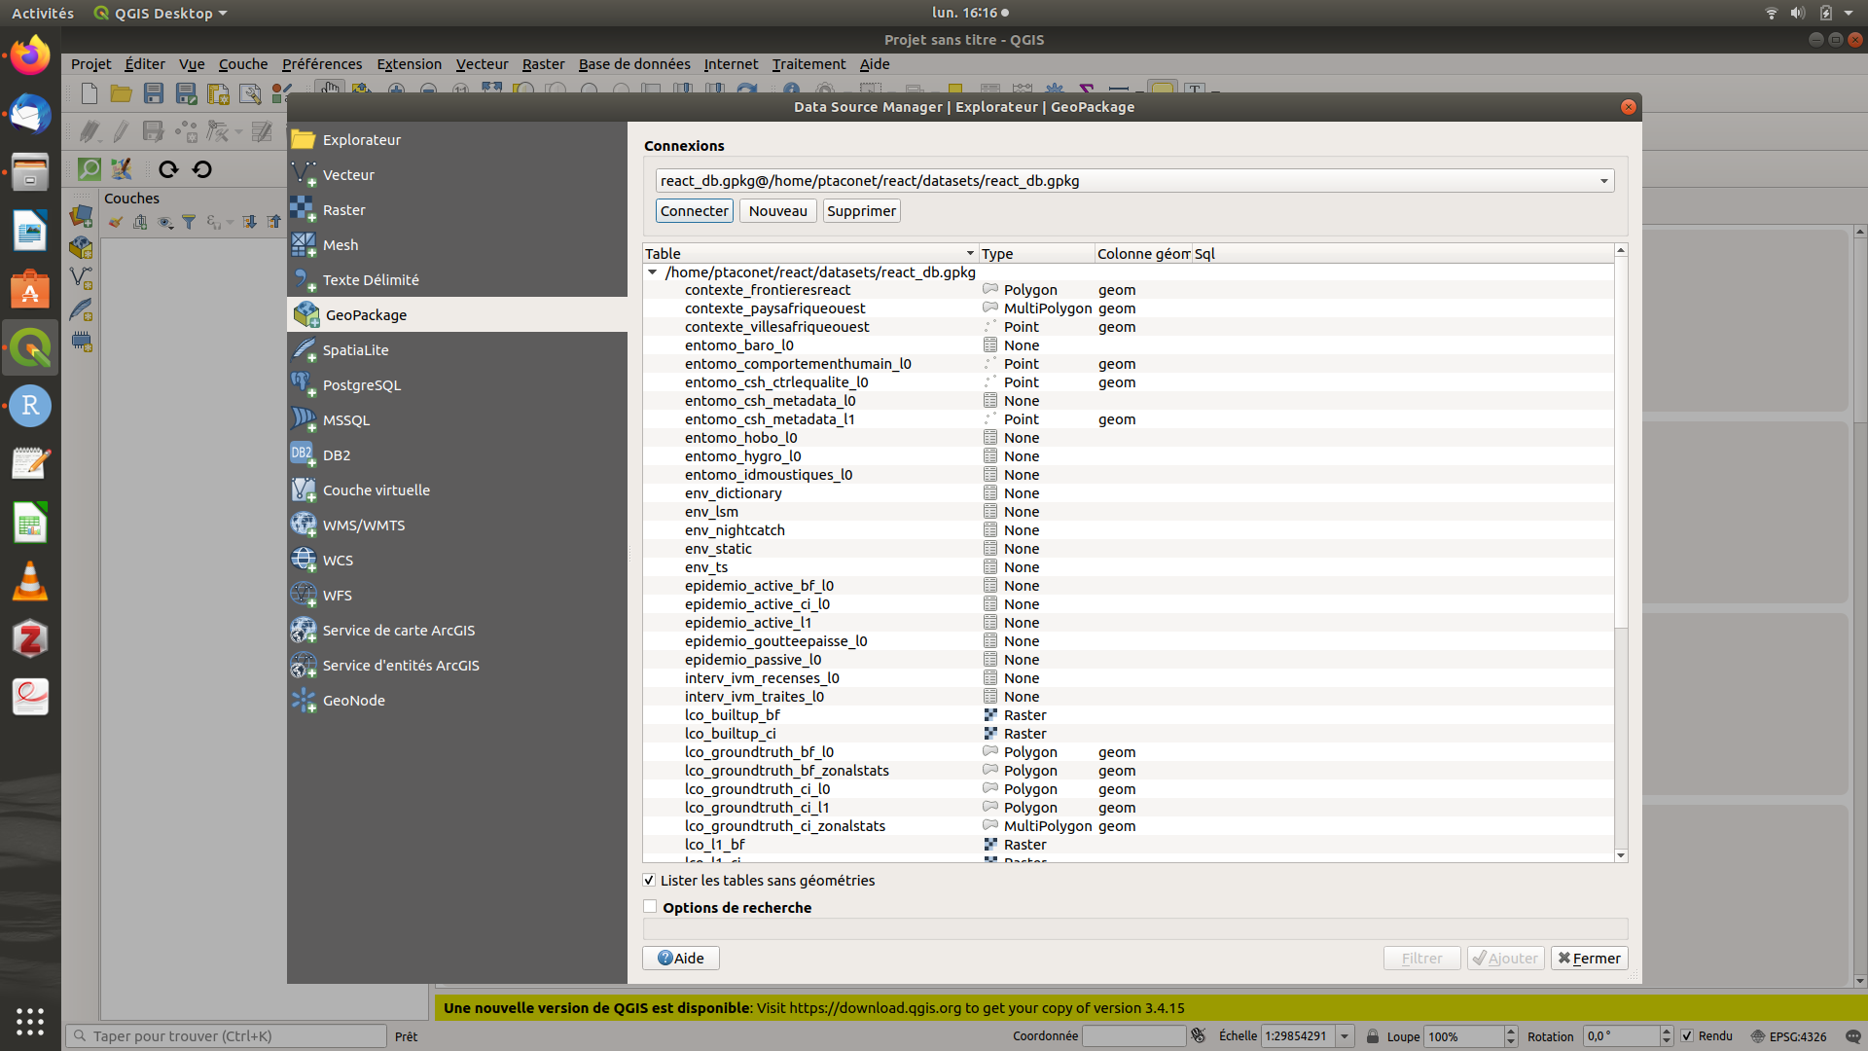The image size is (1868, 1051).
Task: Uncheck Lister les tables sans géométries
Action: [x=649, y=880]
